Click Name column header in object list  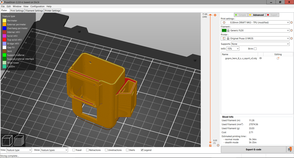(239, 54)
